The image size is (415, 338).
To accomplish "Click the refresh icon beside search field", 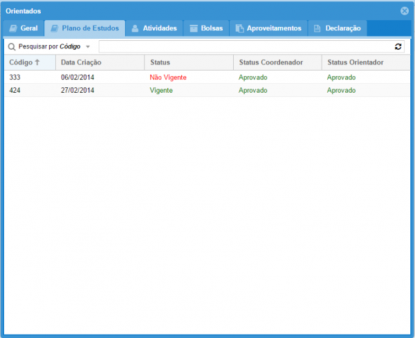I will coord(398,46).
